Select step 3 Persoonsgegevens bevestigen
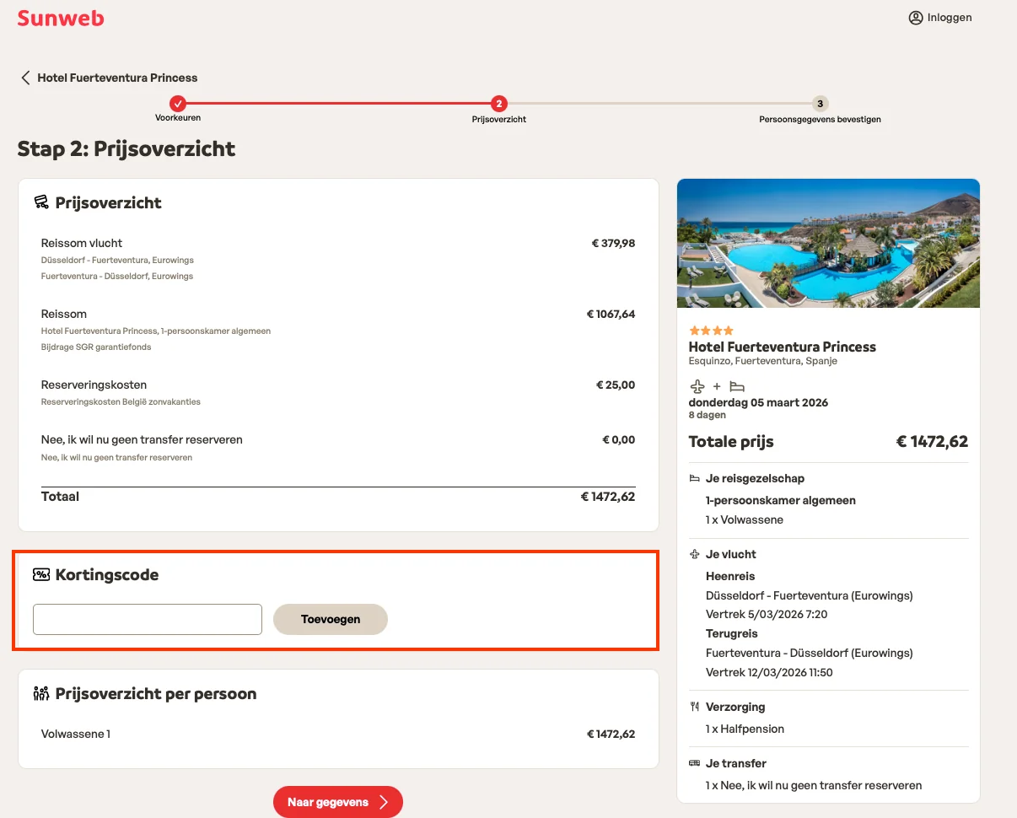This screenshot has width=1017, height=818. point(819,104)
